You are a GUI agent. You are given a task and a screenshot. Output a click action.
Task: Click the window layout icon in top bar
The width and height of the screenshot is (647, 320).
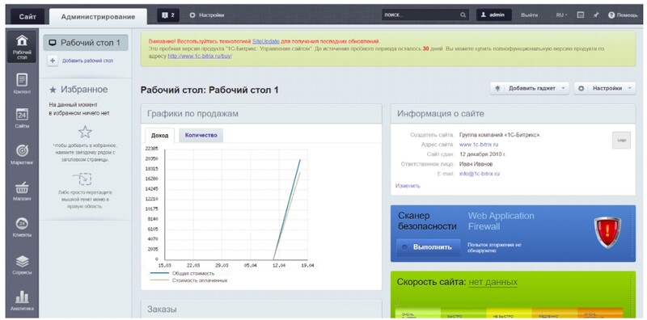tap(580, 15)
